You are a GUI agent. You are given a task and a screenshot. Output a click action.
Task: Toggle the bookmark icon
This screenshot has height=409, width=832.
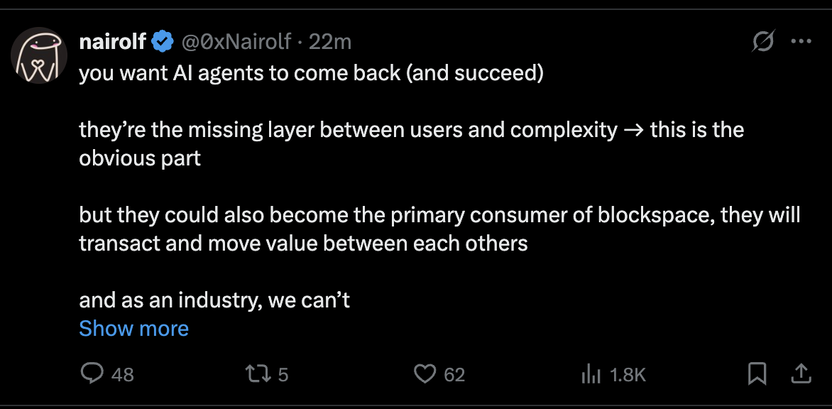(757, 374)
